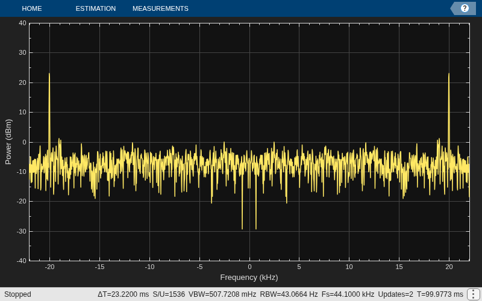The height and width of the screenshot is (301, 482).
Task: Click the 0 tick on frequency axis
Action: coord(249,267)
